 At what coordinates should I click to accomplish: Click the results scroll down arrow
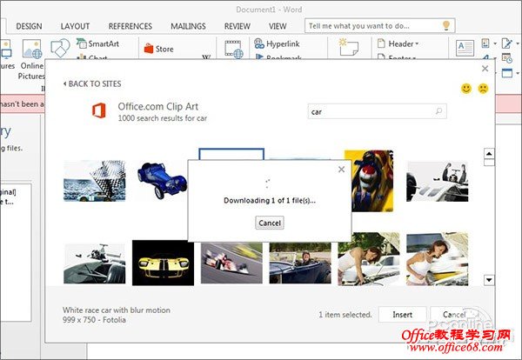[489, 280]
